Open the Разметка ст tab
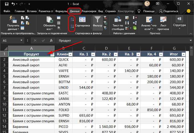This screenshot has height=133, width=194. click(46, 11)
